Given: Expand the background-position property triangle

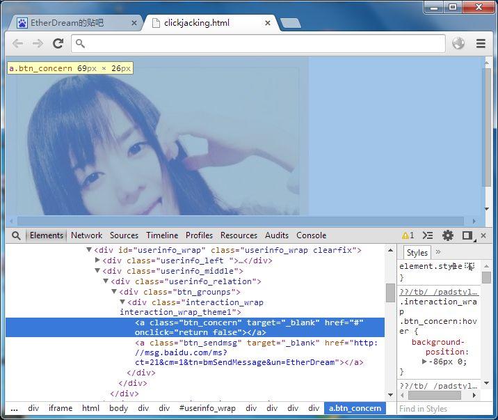Looking at the screenshot, I should point(424,361).
